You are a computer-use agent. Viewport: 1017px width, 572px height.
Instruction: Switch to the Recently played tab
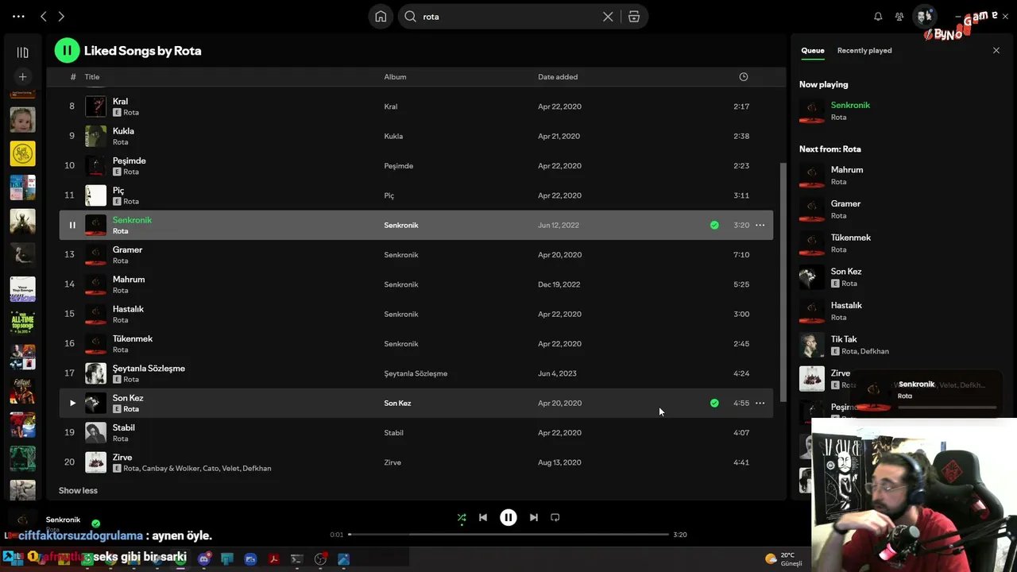pos(864,51)
